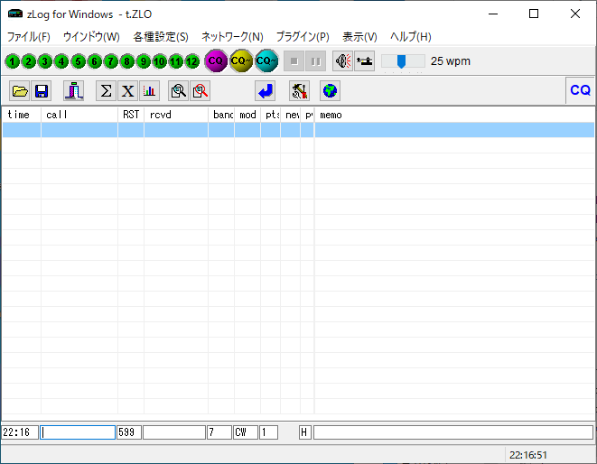The image size is (597, 464).
Task: Send CW message button 7
Action: tap(111, 61)
